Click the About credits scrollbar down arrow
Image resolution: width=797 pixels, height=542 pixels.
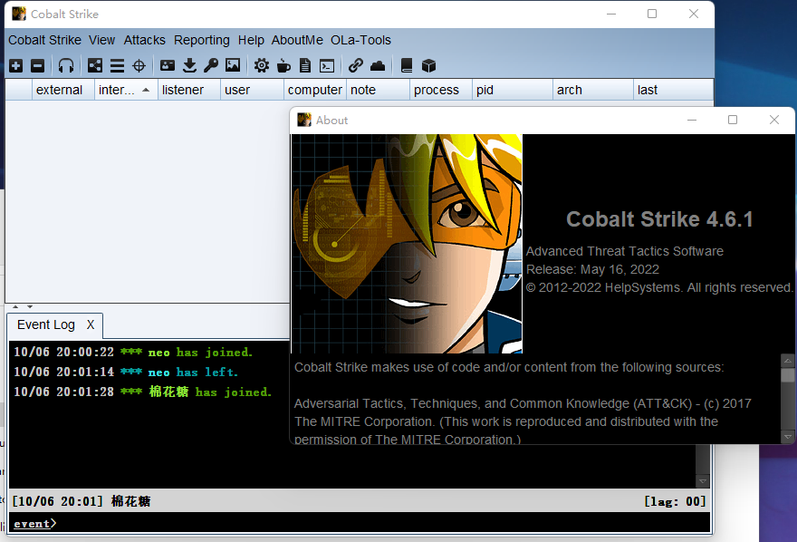pyautogui.click(x=788, y=437)
